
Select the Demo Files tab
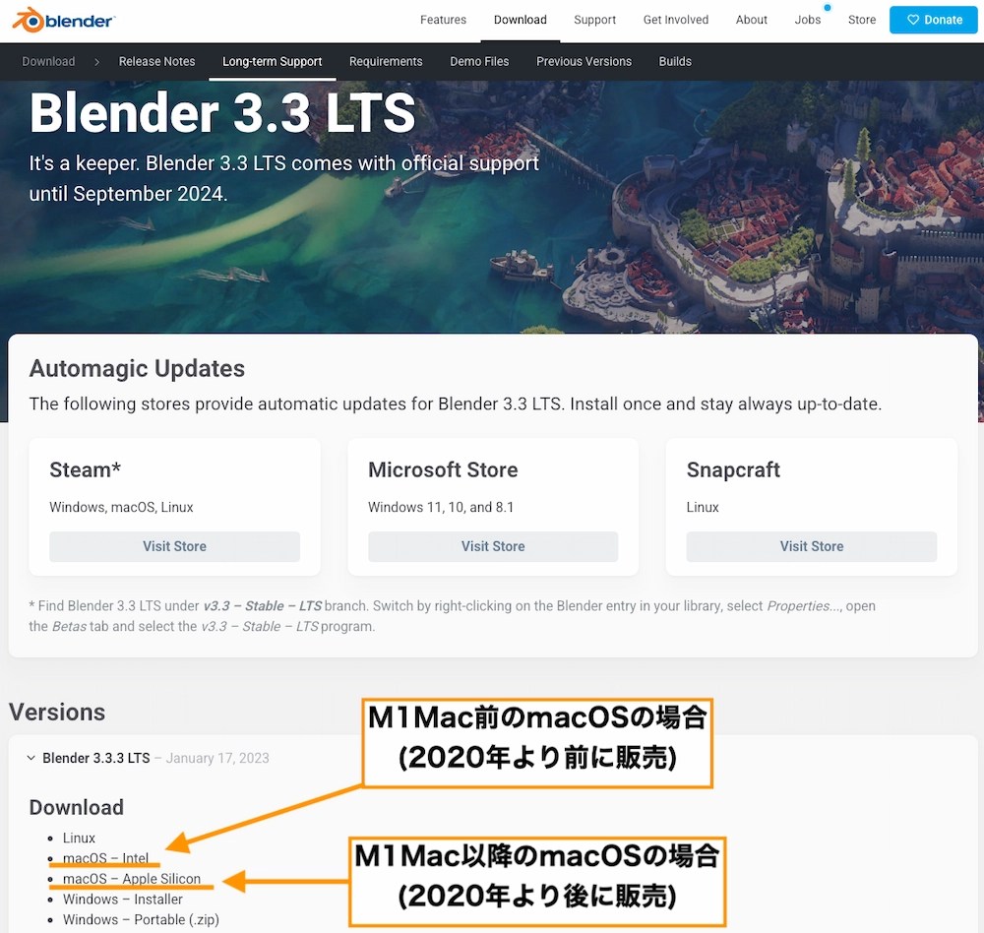479,61
